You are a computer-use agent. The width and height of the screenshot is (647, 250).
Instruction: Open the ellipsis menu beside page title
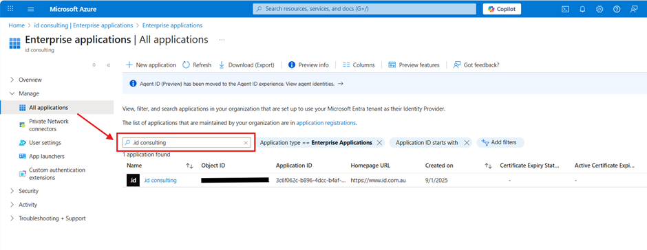tap(222, 40)
